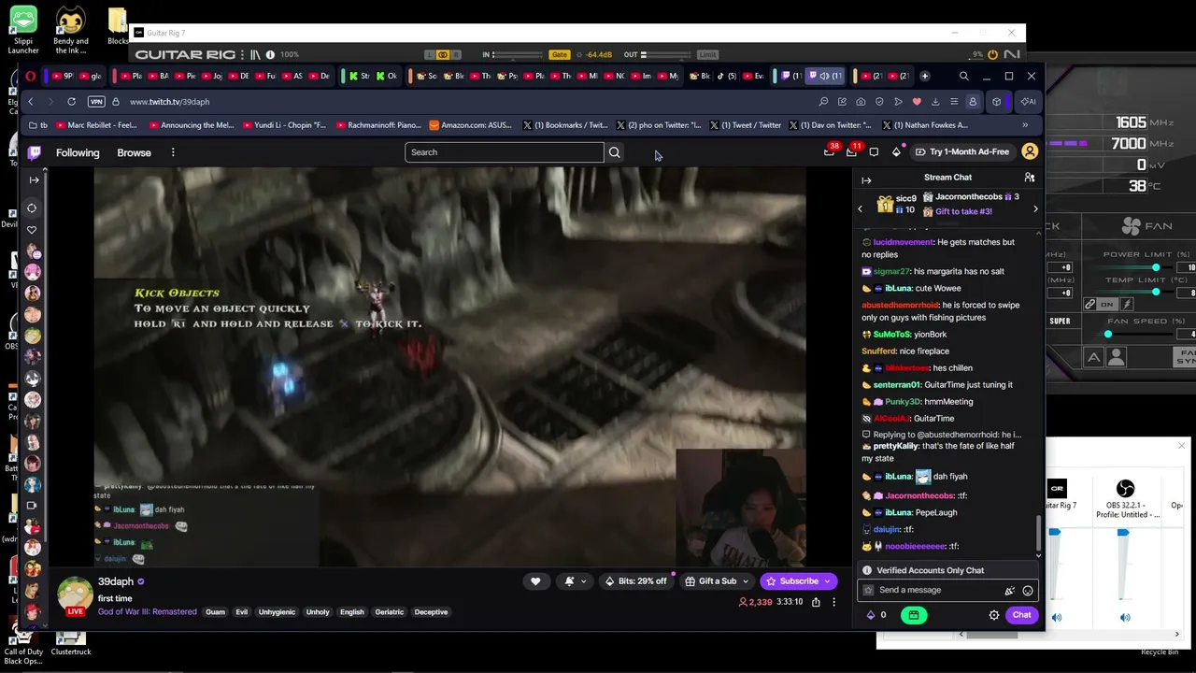Click the Subscribe button

pyautogui.click(x=799, y=581)
